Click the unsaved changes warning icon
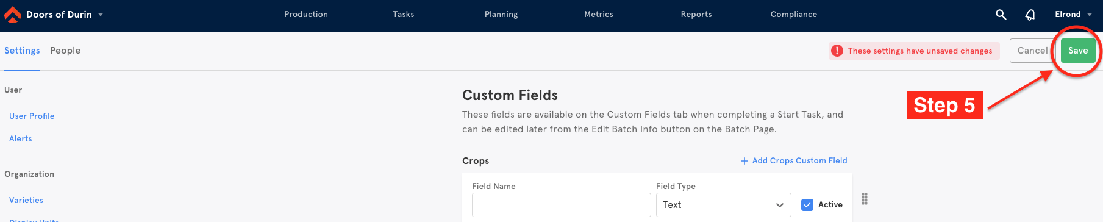 point(837,51)
